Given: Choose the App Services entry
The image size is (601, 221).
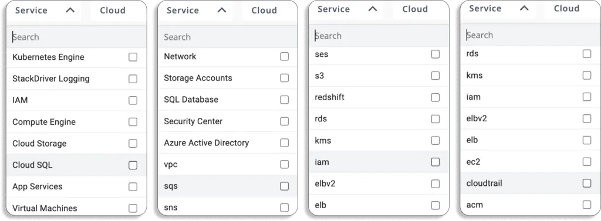Looking at the screenshot, I should [x=76, y=186].
